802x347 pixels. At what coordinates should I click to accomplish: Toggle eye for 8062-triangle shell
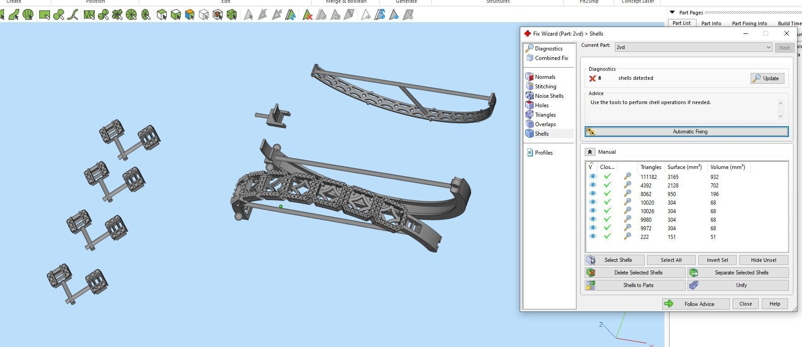[x=592, y=194]
